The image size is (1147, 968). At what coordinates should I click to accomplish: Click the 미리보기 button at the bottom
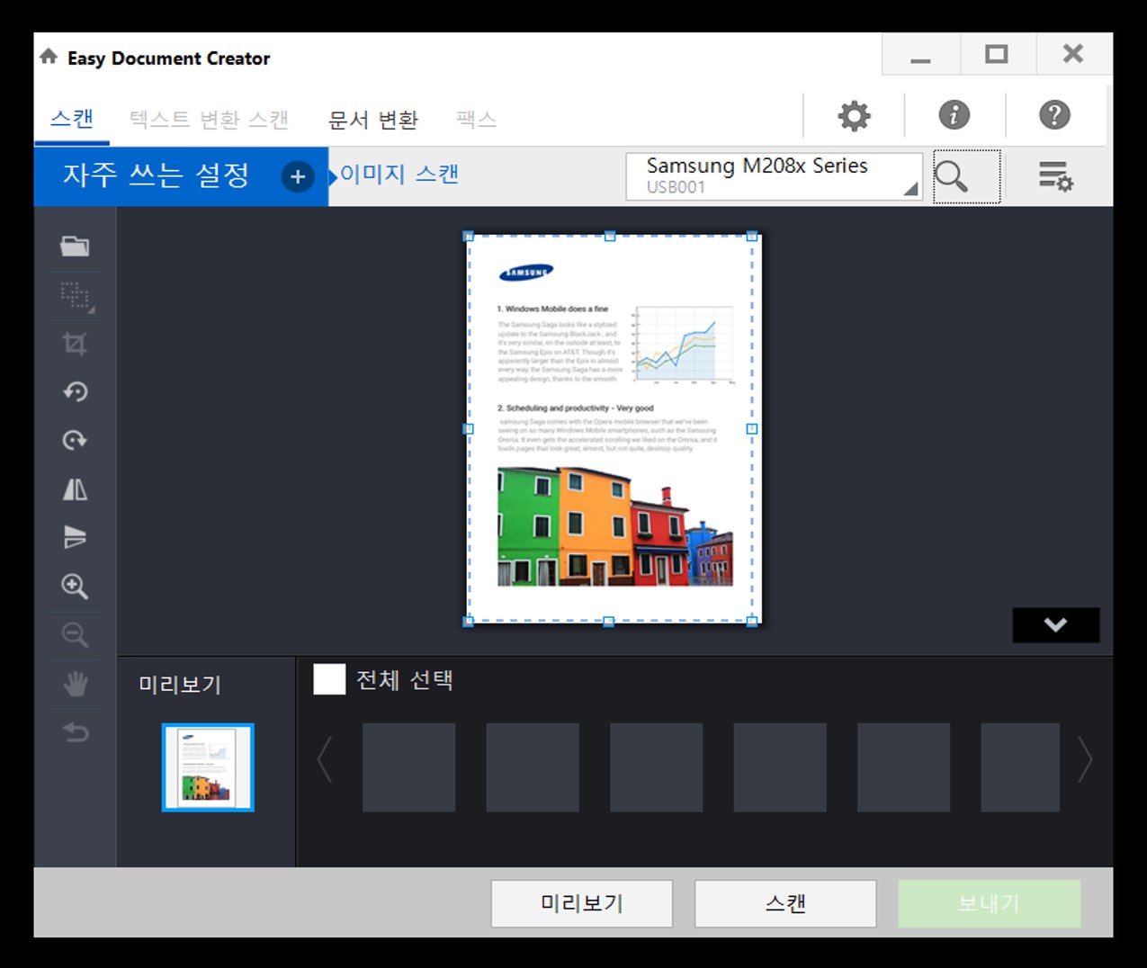coord(582,903)
